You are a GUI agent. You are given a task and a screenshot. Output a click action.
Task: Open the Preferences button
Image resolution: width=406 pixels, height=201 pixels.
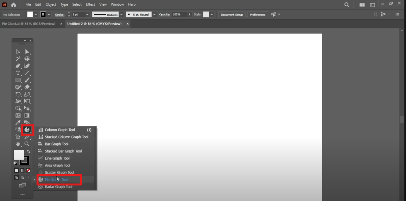click(x=257, y=15)
